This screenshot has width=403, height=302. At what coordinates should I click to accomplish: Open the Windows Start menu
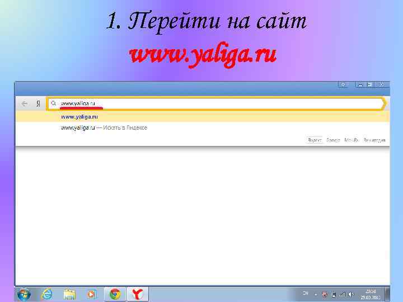[x=24, y=294]
